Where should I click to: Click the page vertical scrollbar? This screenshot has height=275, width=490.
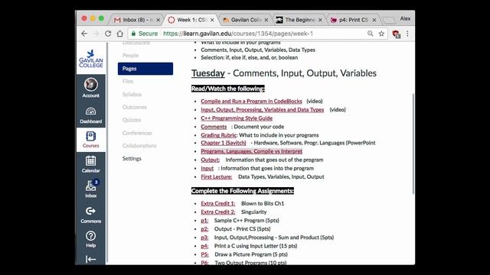413,144
